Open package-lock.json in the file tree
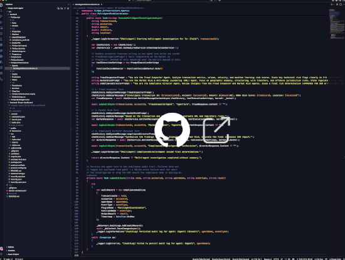The height and width of the screenshot is (260, 345). [18, 159]
